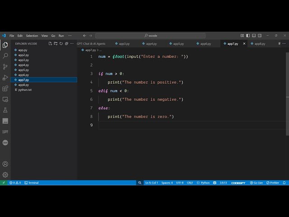This screenshot has width=289, height=217.
Task: Show errors and warnings in status bar
Action: click(x=15, y=183)
